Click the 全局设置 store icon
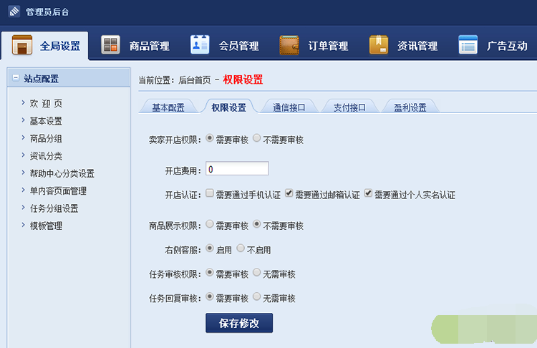 pos(22,45)
